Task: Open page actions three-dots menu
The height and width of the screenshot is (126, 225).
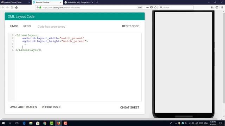Action: click(147, 7)
